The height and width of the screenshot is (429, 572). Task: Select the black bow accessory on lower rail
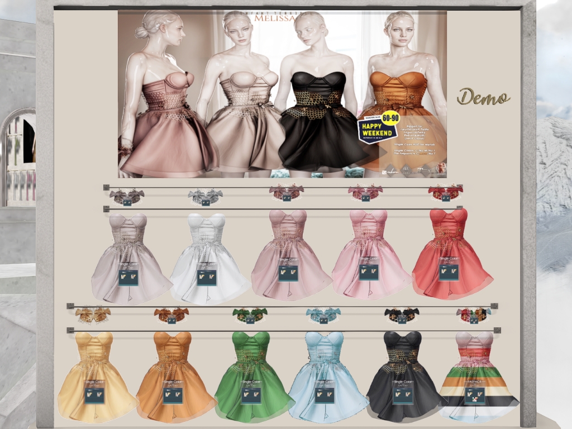(x=402, y=315)
